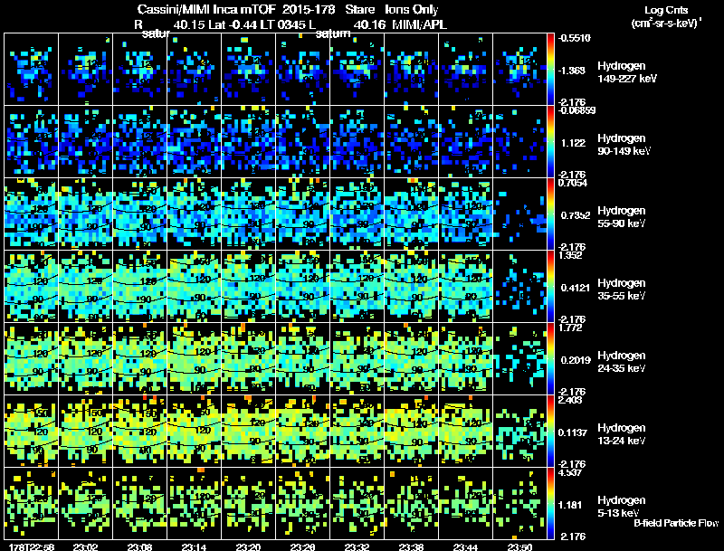
Task: Click the 1.181 color scale value
Action: pyautogui.click(x=570, y=505)
